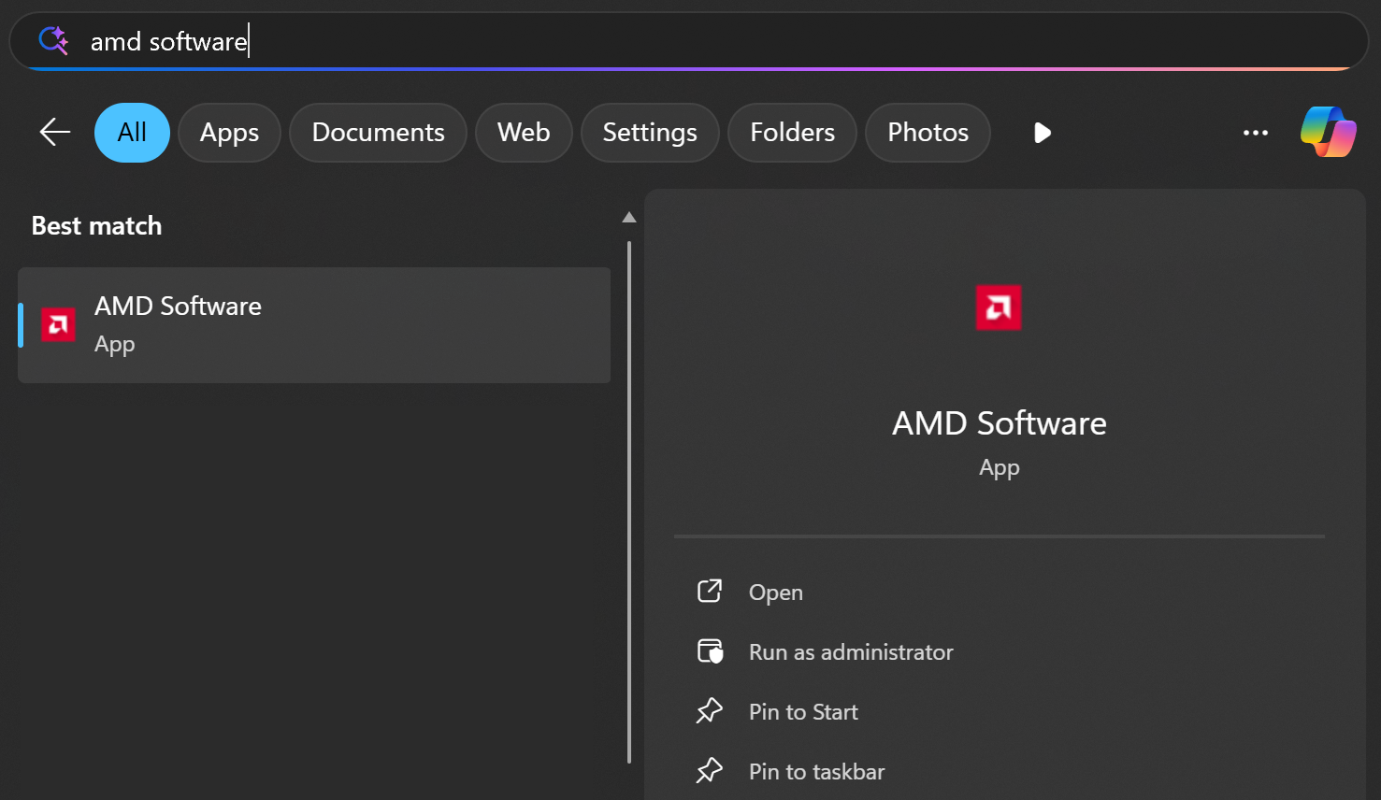Click the Open icon next to Open action
The width and height of the screenshot is (1381, 800).
click(x=710, y=591)
